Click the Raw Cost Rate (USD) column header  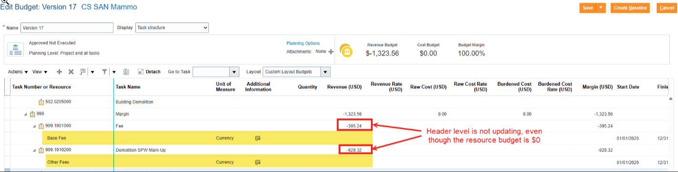tap(470, 86)
